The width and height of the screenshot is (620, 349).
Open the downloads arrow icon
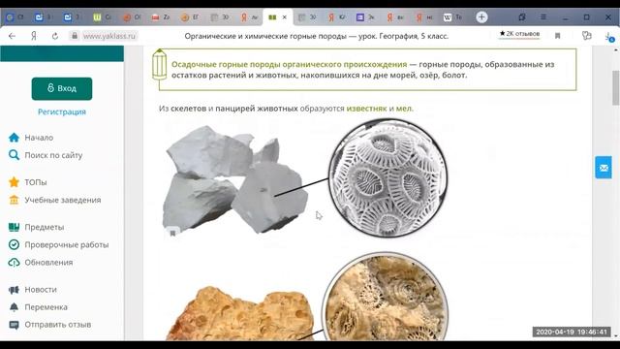609,37
